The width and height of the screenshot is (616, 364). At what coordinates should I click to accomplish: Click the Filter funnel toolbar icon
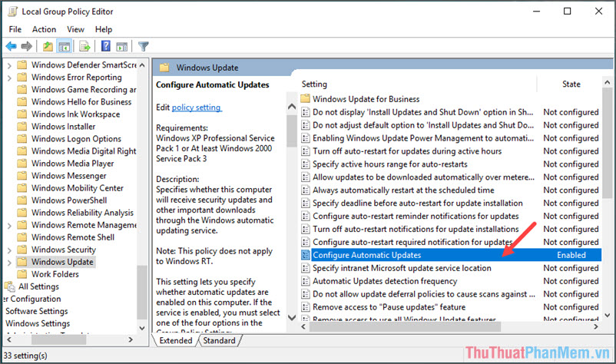point(144,46)
